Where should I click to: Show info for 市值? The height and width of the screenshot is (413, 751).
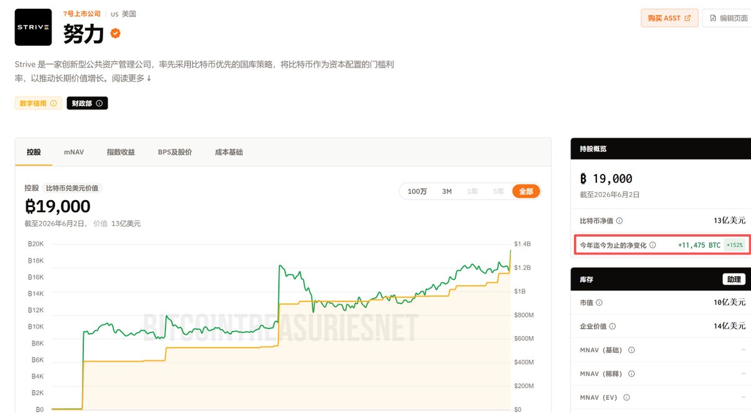point(599,303)
